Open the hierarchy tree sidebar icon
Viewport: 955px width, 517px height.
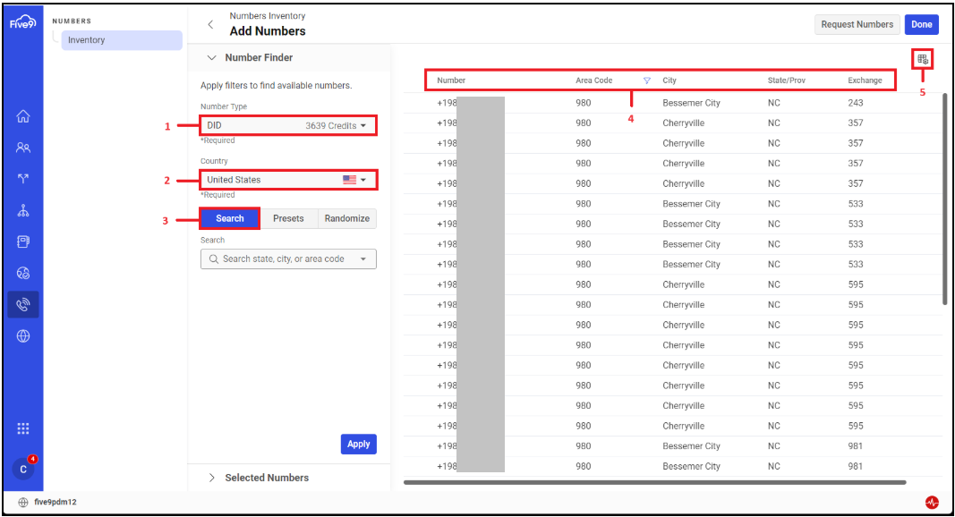pyautogui.click(x=23, y=211)
